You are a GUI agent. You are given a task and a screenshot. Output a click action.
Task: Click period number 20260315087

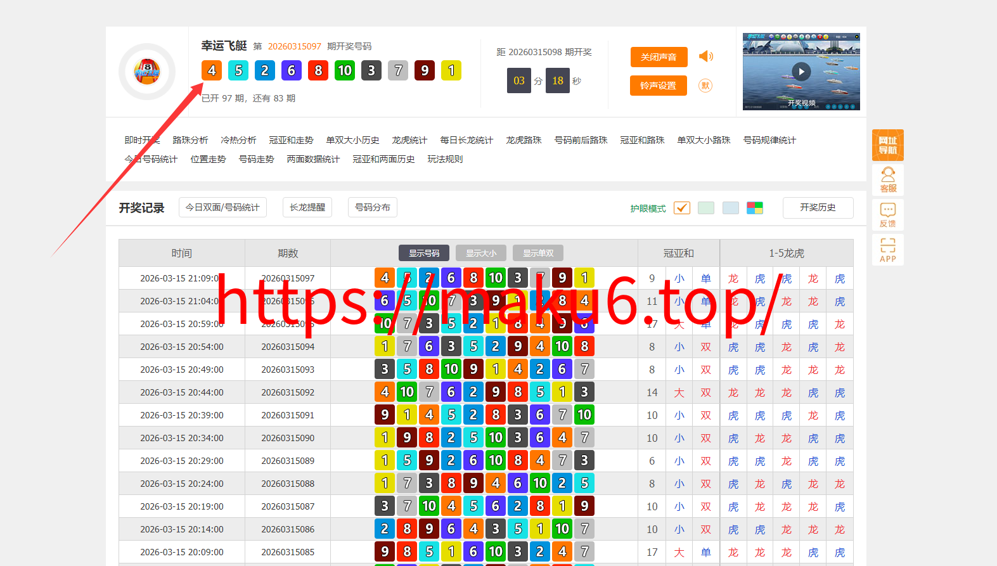tap(288, 506)
